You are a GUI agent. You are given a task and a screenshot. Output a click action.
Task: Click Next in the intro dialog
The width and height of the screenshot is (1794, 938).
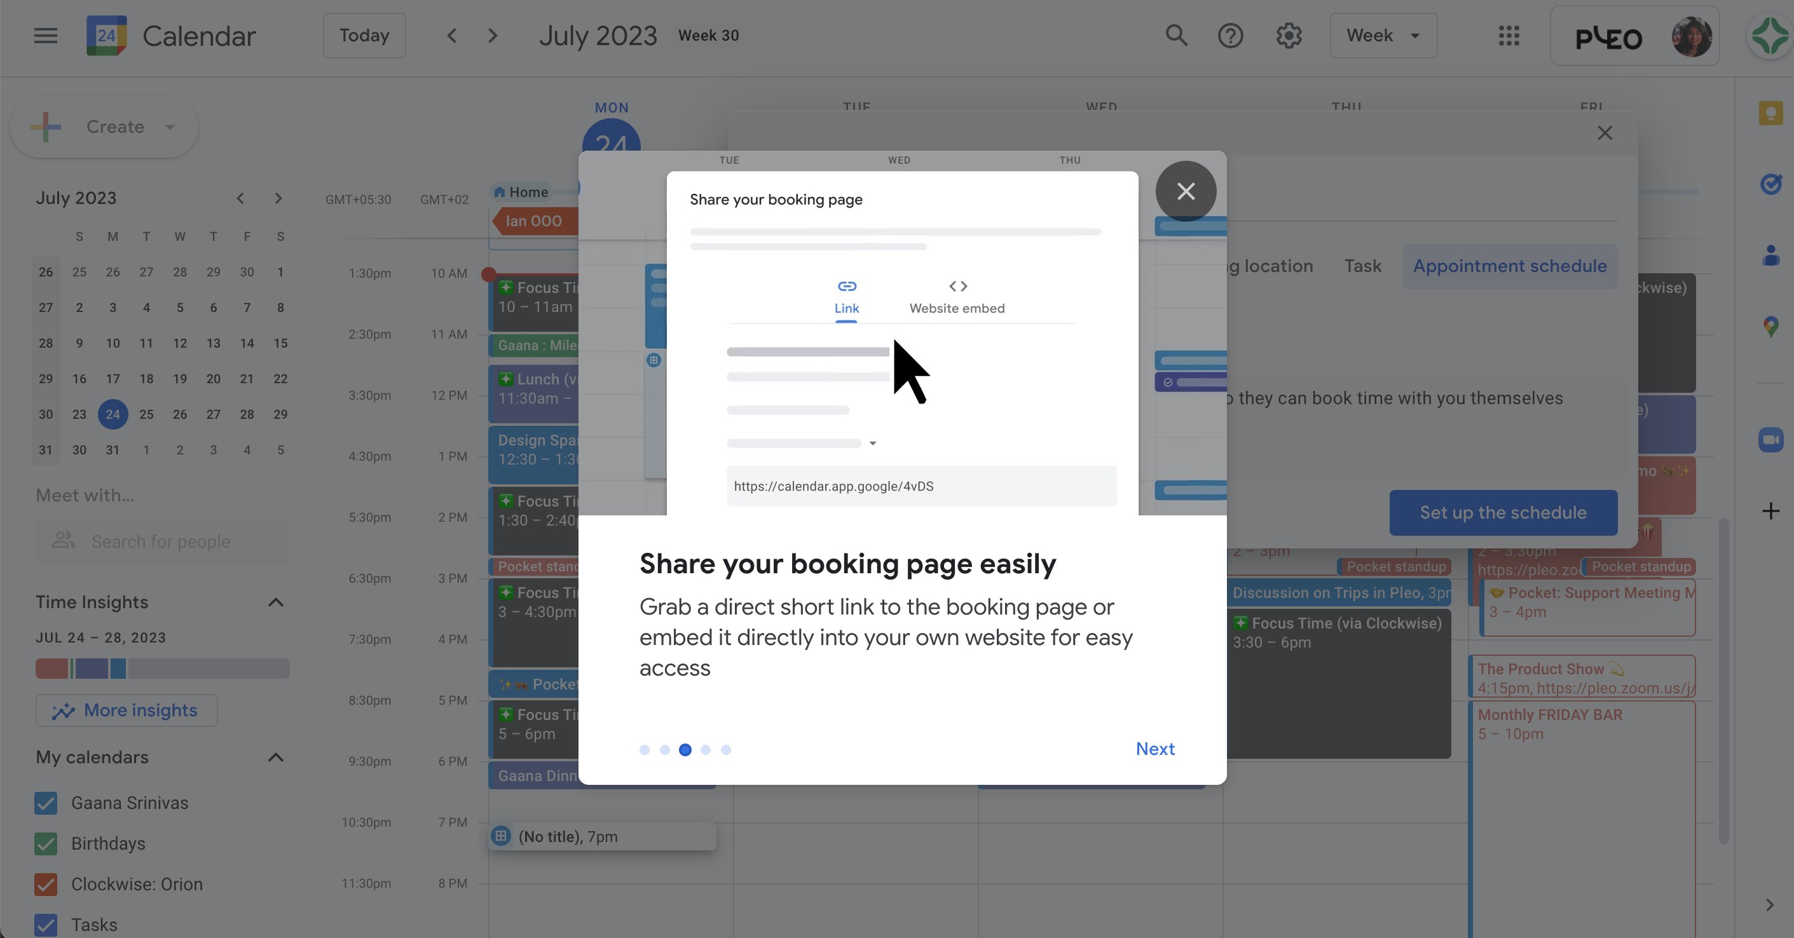1154,749
